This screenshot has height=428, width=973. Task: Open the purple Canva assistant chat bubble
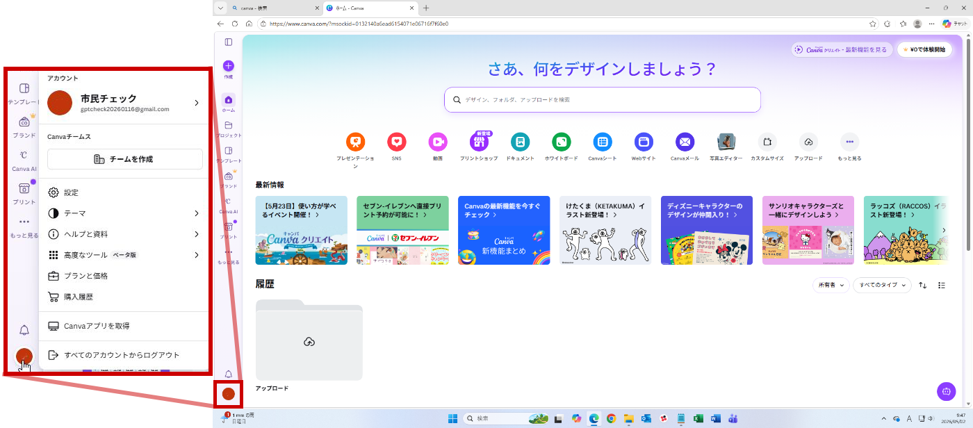tap(946, 392)
